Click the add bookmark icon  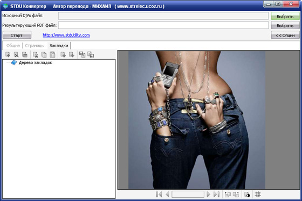pos(8,54)
